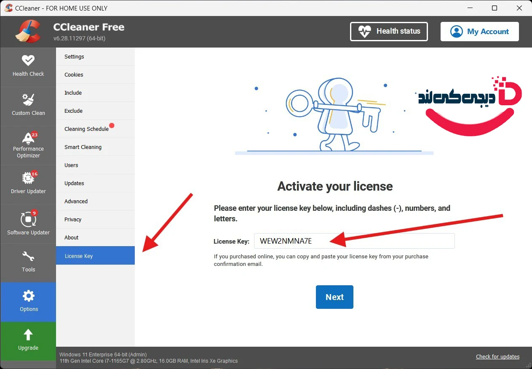Close the CCleaner window
The width and height of the screenshot is (532, 369).
pyautogui.click(x=519, y=8)
